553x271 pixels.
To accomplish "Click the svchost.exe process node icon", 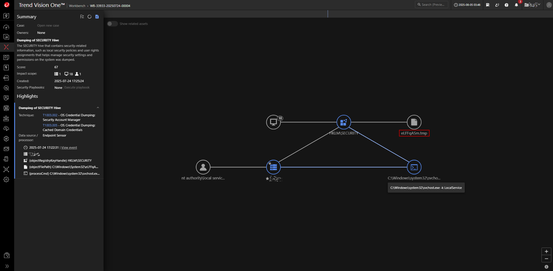I will [x=414, y=167].
